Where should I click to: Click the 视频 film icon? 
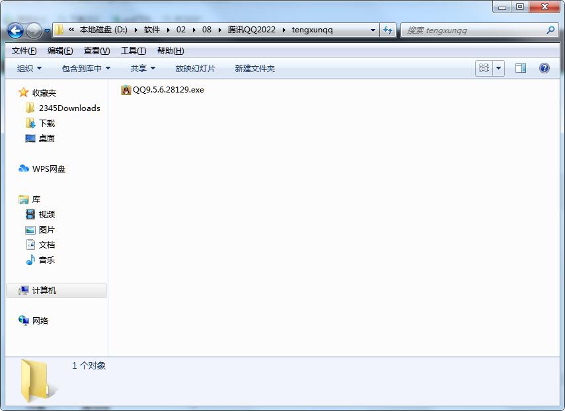(x=30, y=214)
